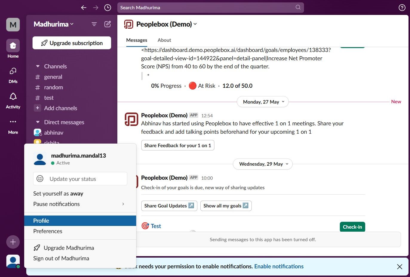
Task: Go forward in history with right arrow
Action: 96,8
